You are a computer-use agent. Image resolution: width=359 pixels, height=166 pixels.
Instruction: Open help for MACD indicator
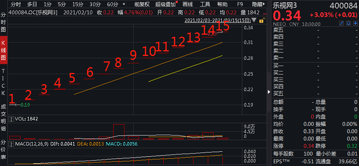point(11,144)
